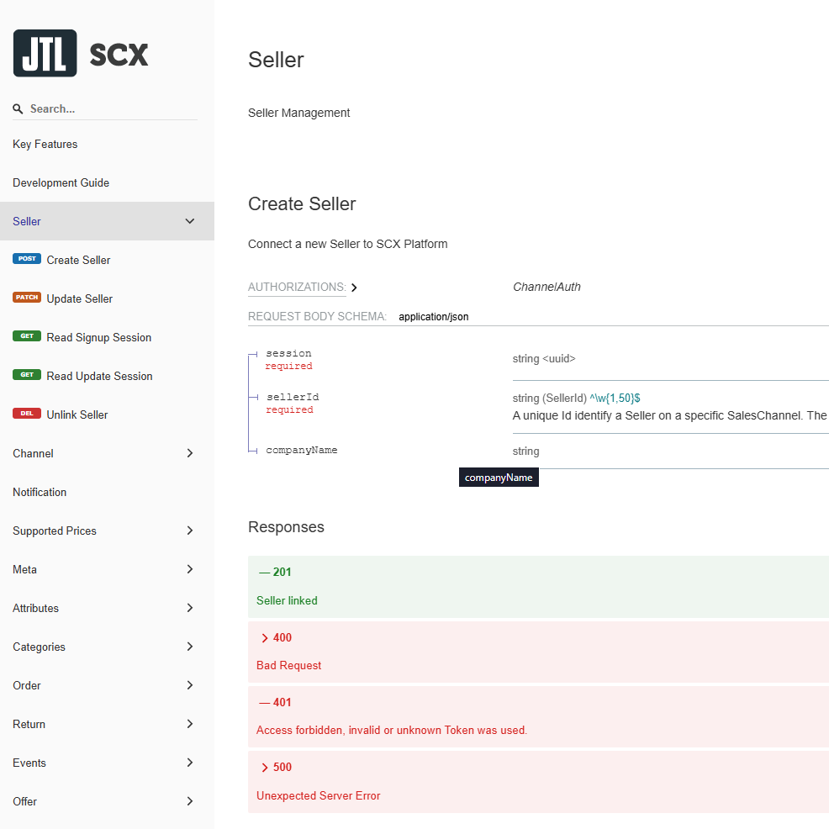The width and height of the screenshot is (829, 829).
Task: Open Development Guide section
Action: click(61, 183)
